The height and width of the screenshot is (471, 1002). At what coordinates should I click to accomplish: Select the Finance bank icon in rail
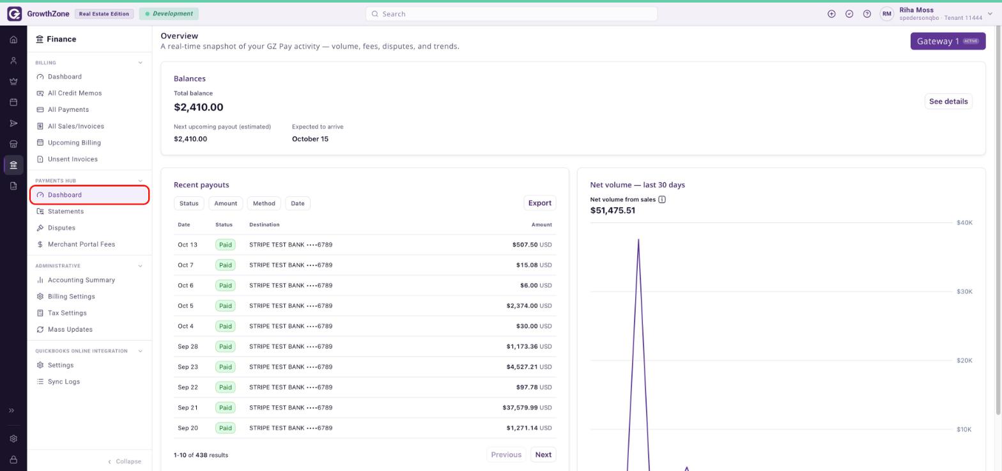[x=13, y=165]
